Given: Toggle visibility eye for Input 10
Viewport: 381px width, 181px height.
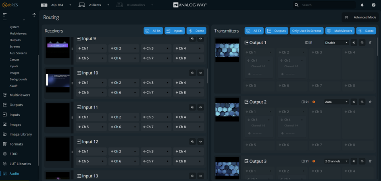Looking at the screenshot, I should 200,73.
